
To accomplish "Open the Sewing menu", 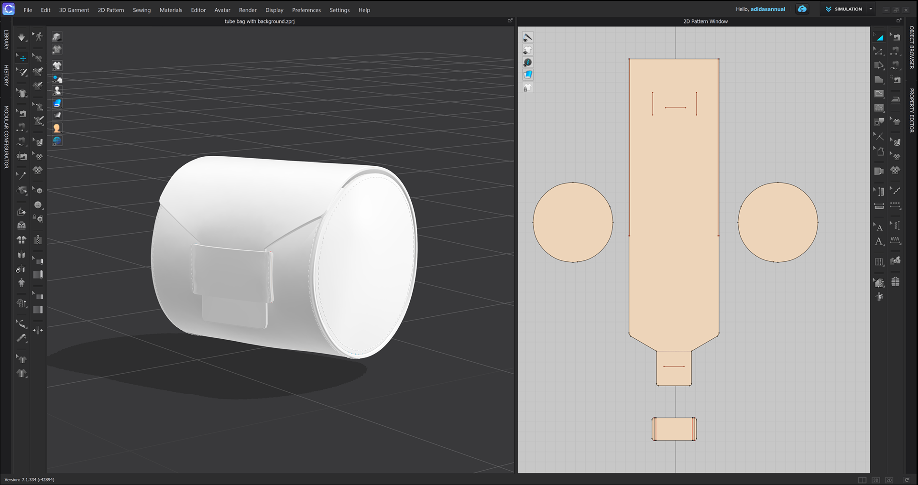I will tap(142, 10).
